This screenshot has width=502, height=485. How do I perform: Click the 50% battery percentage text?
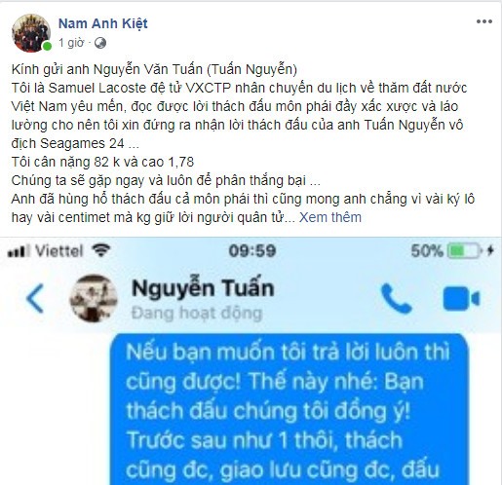point(427,251)
